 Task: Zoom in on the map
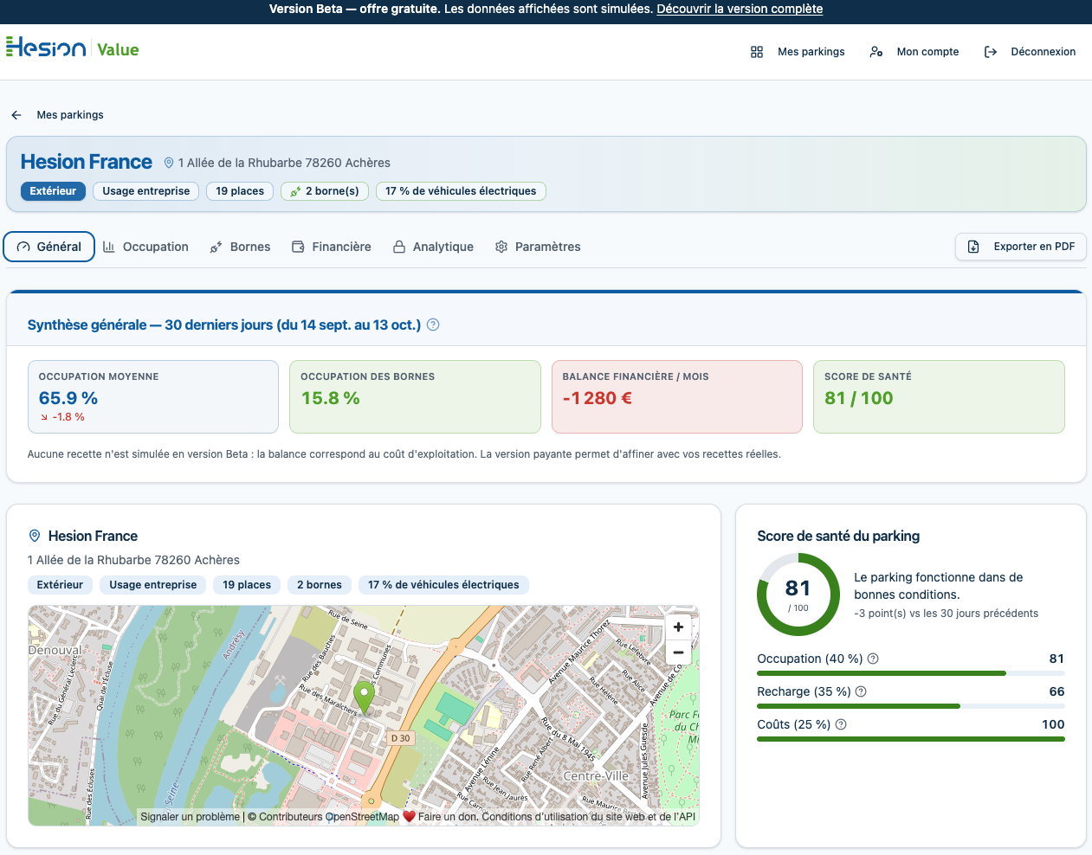678,627
